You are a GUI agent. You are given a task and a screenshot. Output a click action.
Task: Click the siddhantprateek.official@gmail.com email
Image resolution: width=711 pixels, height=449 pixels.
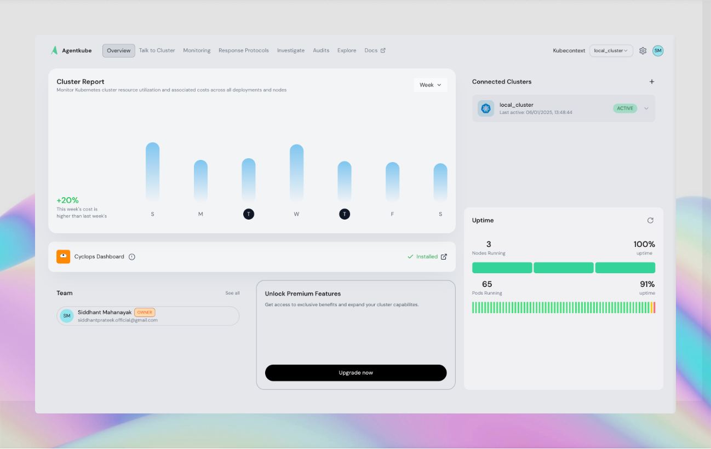click(118, 320)
